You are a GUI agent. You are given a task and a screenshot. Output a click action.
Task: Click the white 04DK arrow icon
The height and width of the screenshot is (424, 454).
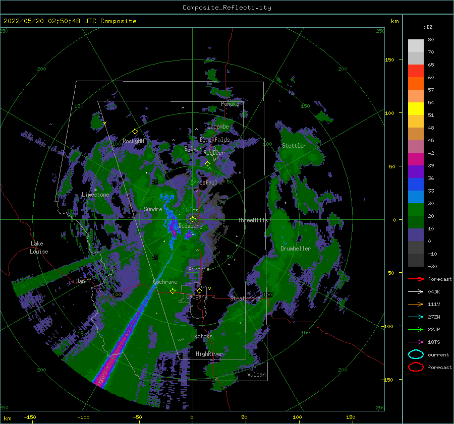tap(416, 292)
